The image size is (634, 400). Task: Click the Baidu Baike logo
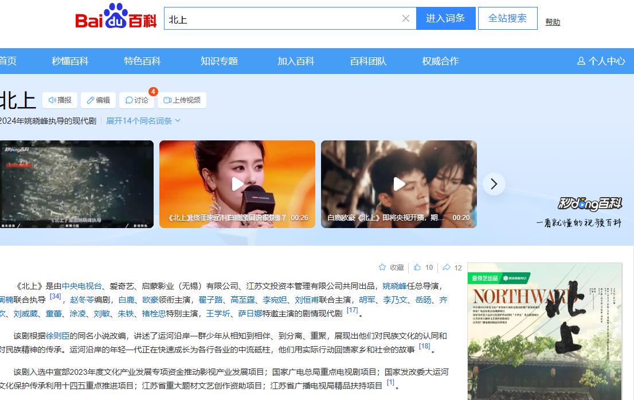[x=116, y=17]
